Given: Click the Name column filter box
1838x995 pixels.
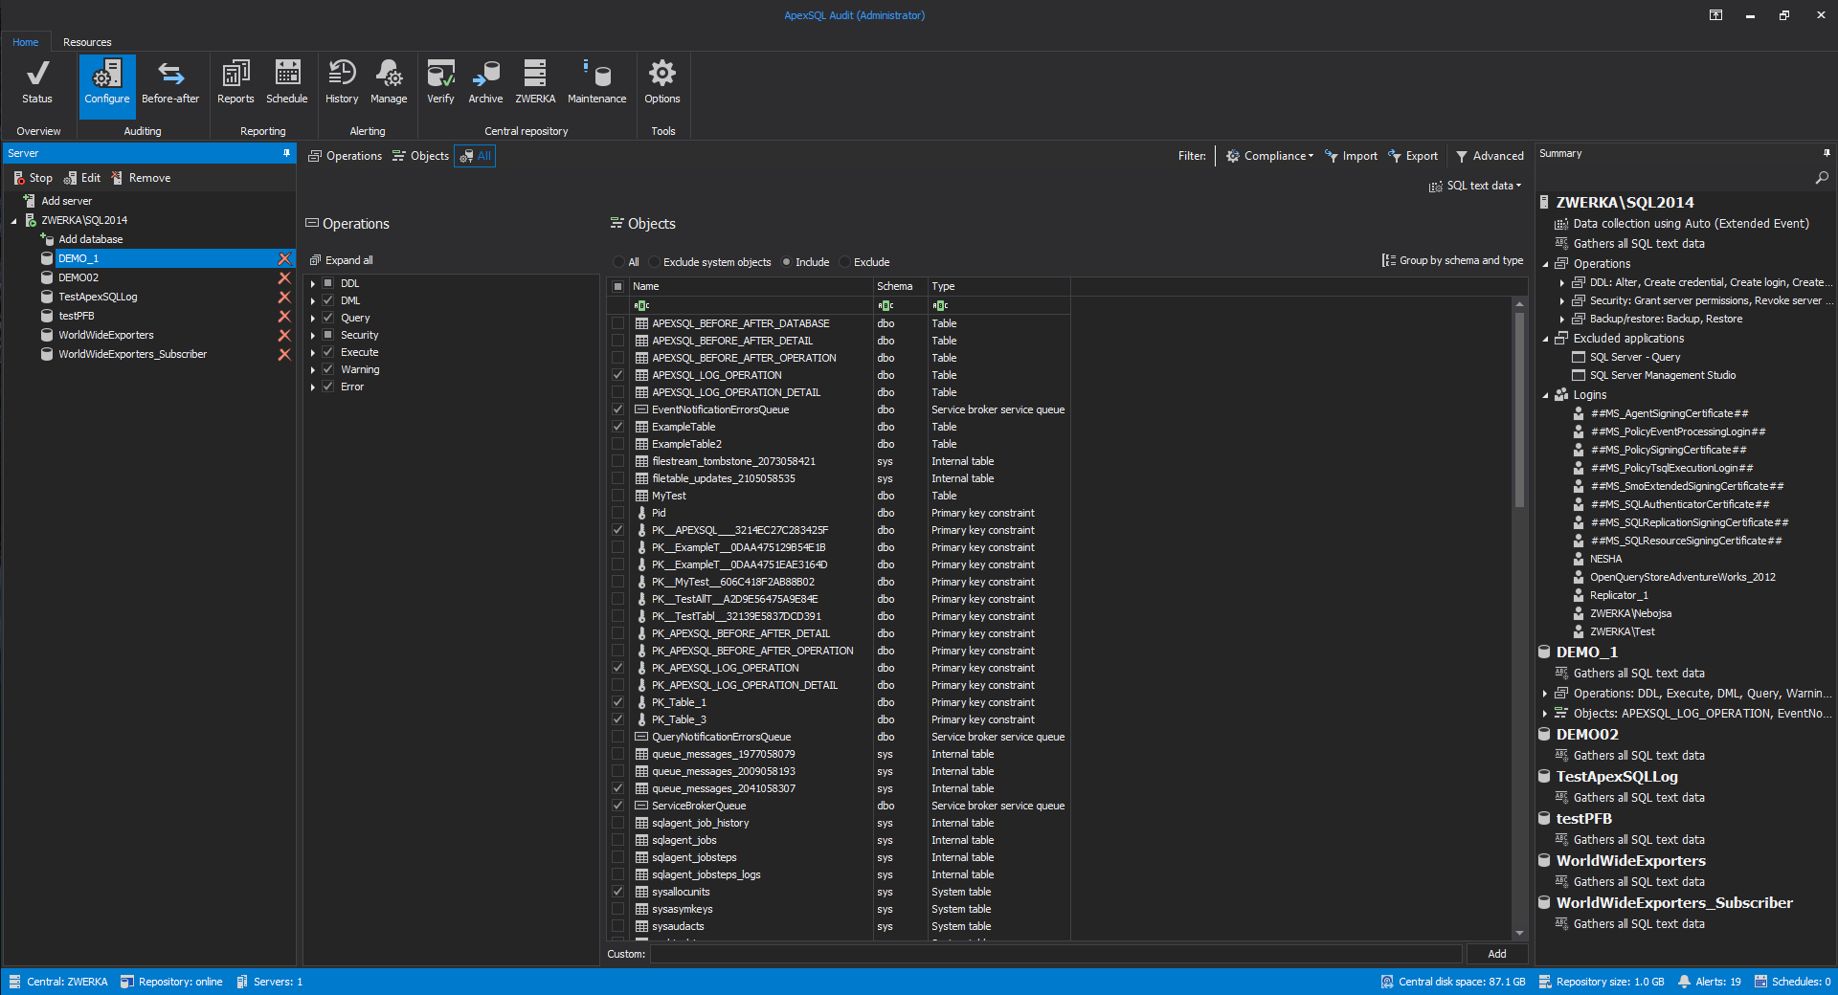Looking at the screenshot, I should (x=751, y=305).
